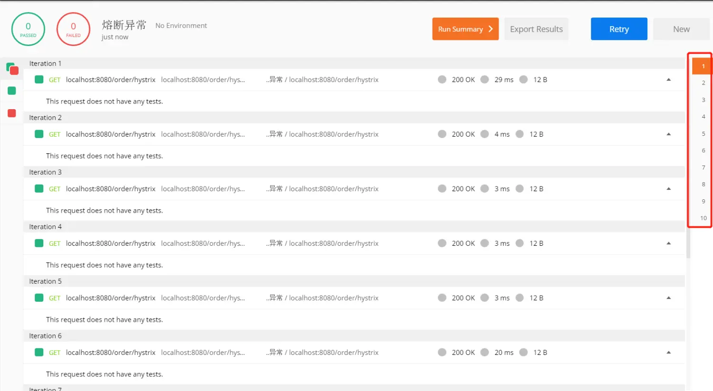Screen dimensions: 713x391
Task: Click response size dot in Iteration 5
Action: tap(520, 298)
